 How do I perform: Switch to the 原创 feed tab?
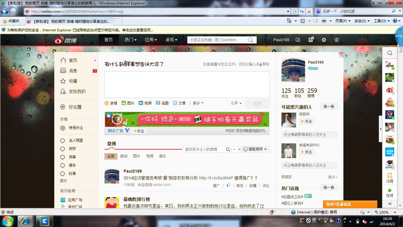pos(124,156)
